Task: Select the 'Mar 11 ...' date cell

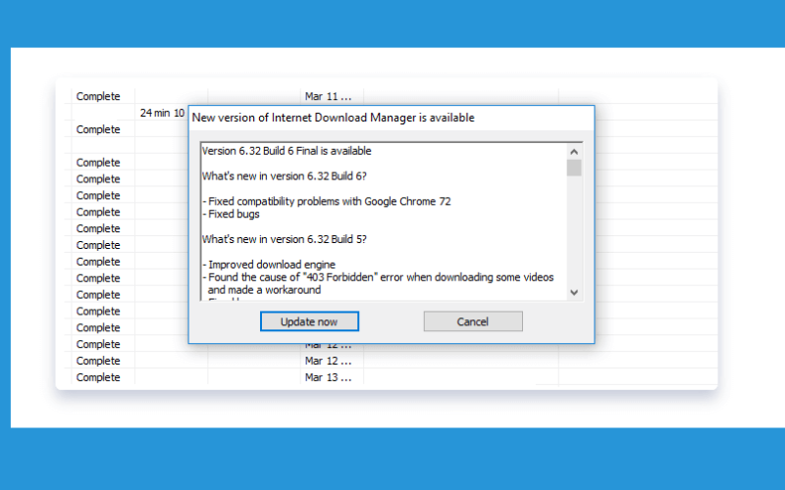Action: click(x=329, y=96)
